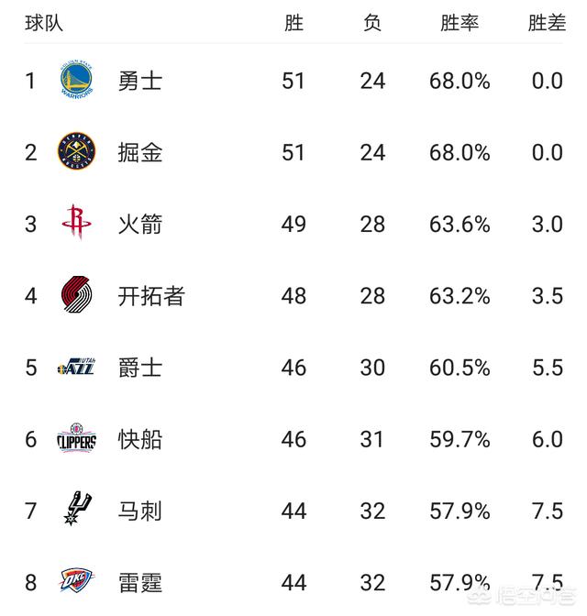Open the 爵士 team name
This screenshot has width=587, height=616.
pos(140,368)
